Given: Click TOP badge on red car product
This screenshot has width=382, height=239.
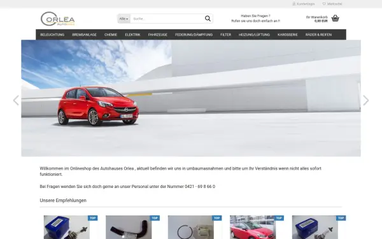Looking at the screenshot, I should (x=279, y=218).
